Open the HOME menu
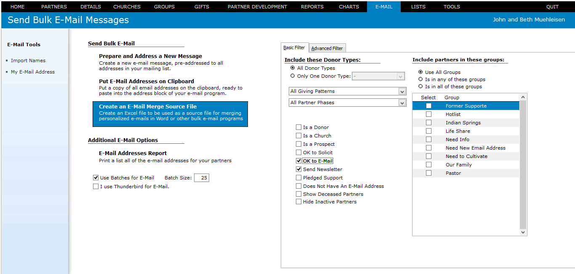Viewport: 575px width, 274px height. [x=17, y=7]
